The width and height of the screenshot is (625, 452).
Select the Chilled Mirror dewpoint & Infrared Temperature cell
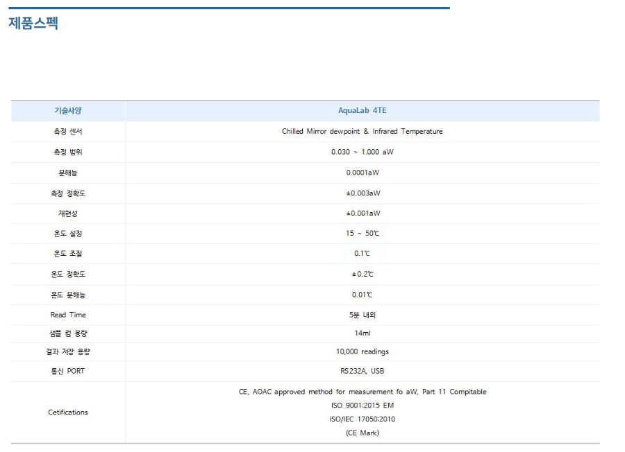(362, 131)
